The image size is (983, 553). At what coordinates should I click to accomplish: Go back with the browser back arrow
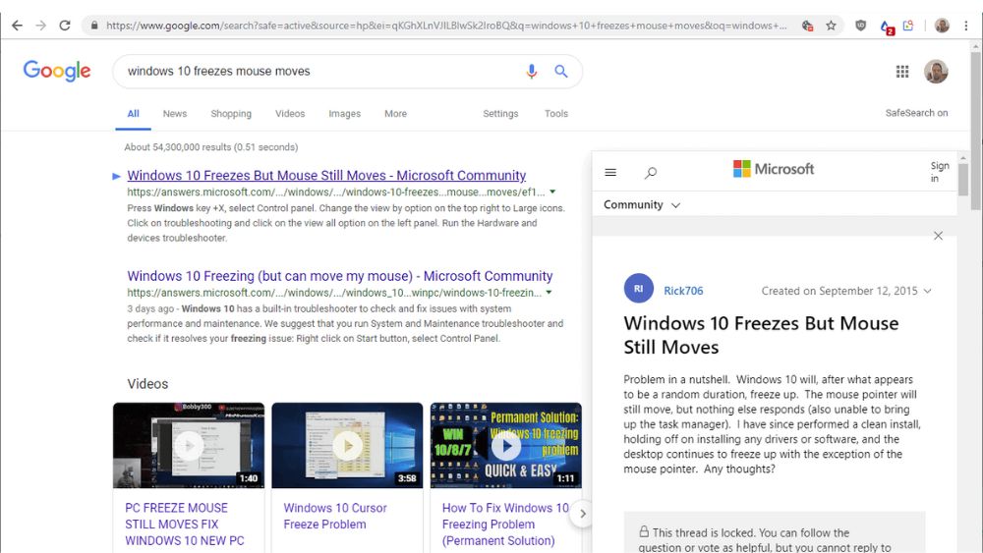click(x=17, y=26)
